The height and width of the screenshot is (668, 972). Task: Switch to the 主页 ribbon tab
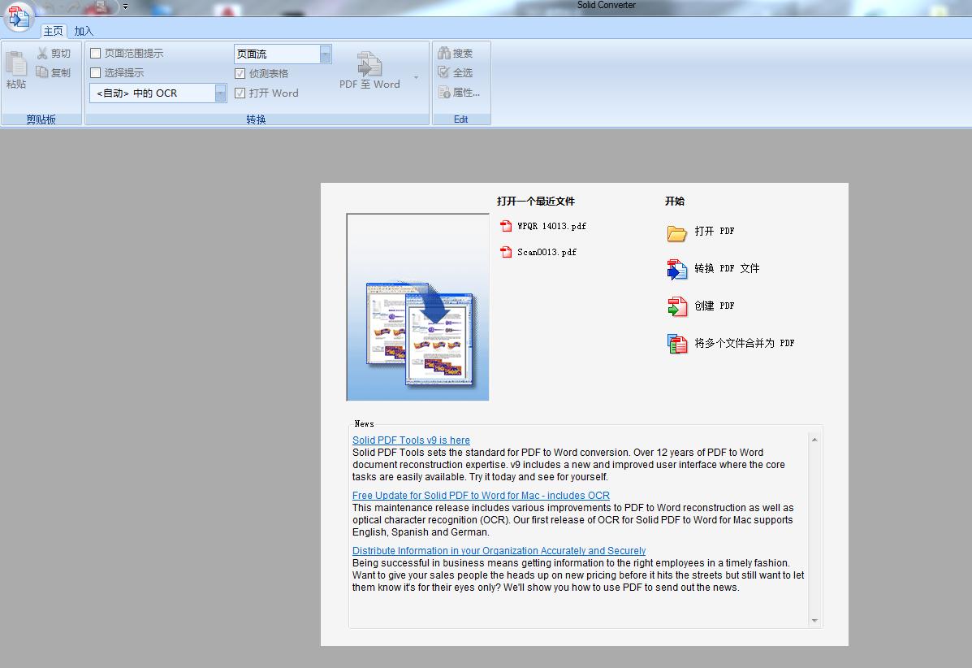tap(53, 31)
